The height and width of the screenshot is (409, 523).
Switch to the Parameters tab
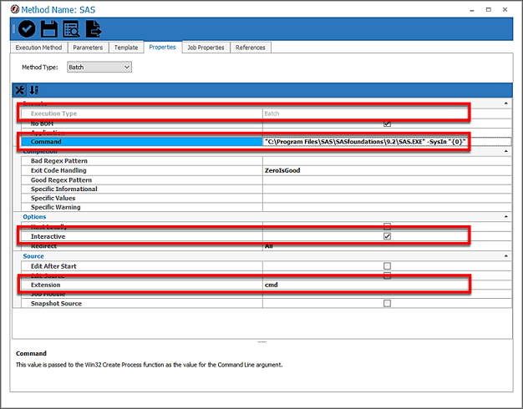(x=88, y=48)
